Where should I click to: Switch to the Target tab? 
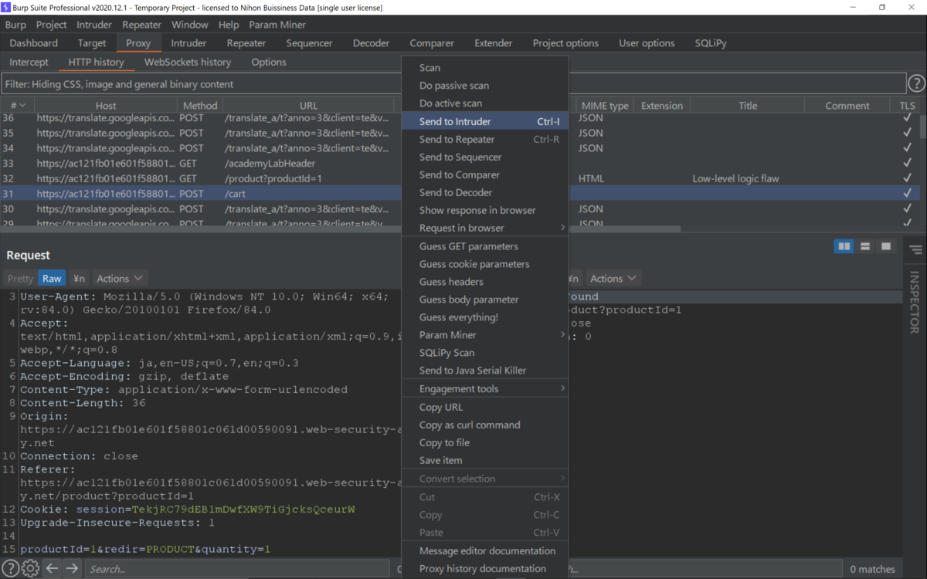[92, 43]
